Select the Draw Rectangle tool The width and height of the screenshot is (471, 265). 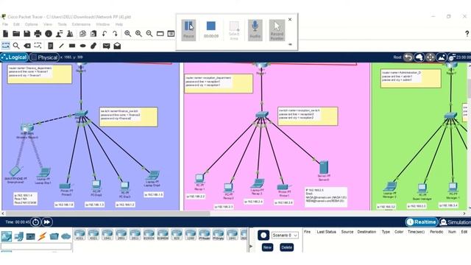click(x=72, y=46)
